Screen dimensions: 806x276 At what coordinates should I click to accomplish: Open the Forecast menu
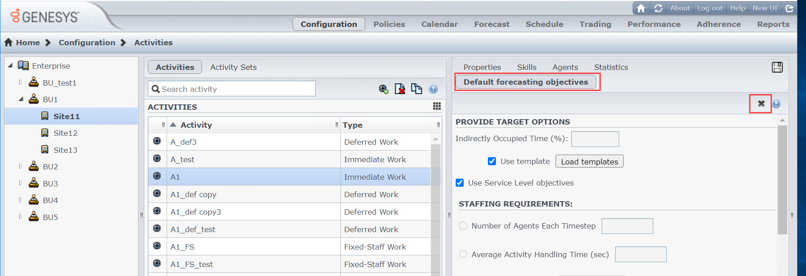491,24
